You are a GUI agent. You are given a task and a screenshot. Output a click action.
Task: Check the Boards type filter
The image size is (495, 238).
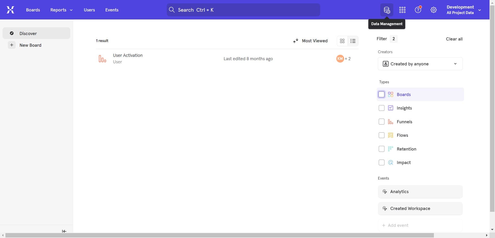[381, 94]
